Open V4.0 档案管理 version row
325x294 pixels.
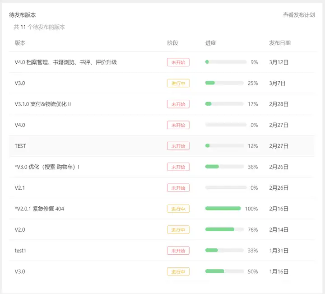66,62
